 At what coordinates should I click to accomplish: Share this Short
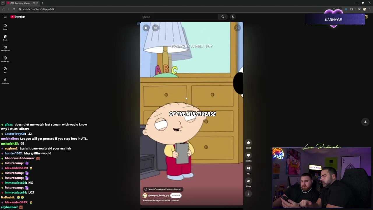tap(249, 181)
